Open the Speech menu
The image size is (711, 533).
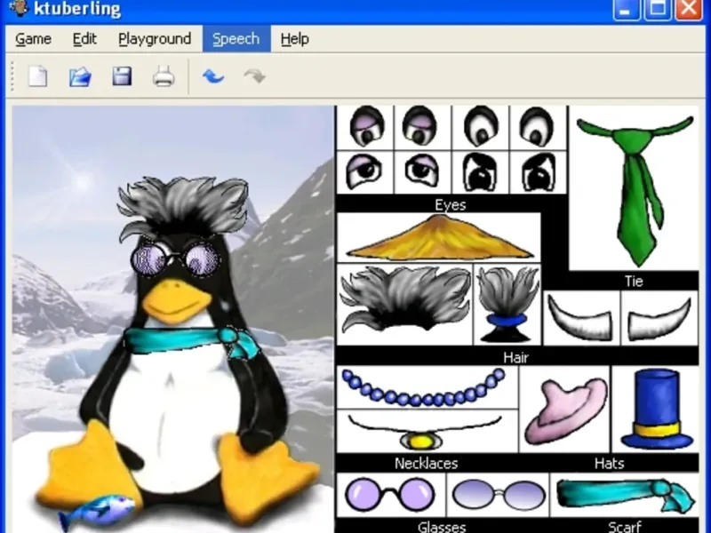(x=236, y=39)
